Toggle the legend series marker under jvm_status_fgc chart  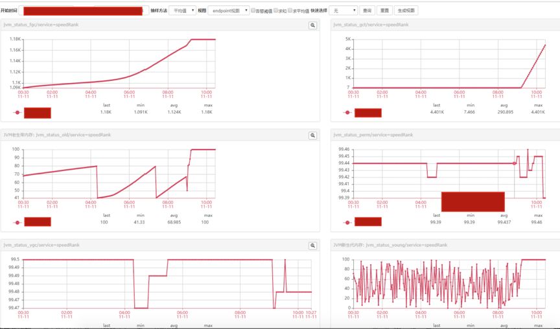point(17,113)
